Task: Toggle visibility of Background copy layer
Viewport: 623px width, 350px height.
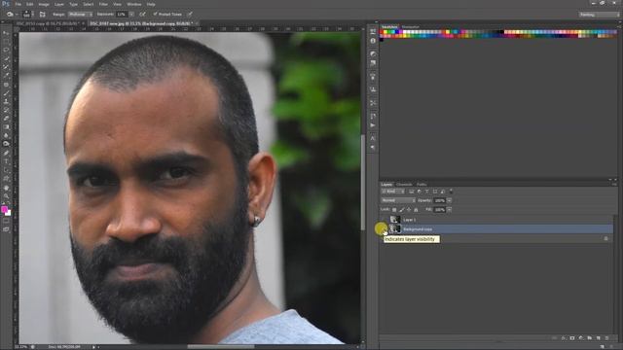Action: tap(384, 229)
